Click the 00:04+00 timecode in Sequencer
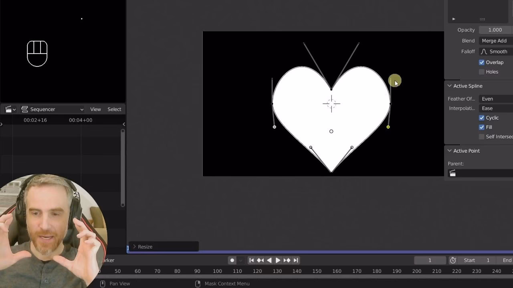The image size is (513, 288). 81,120
